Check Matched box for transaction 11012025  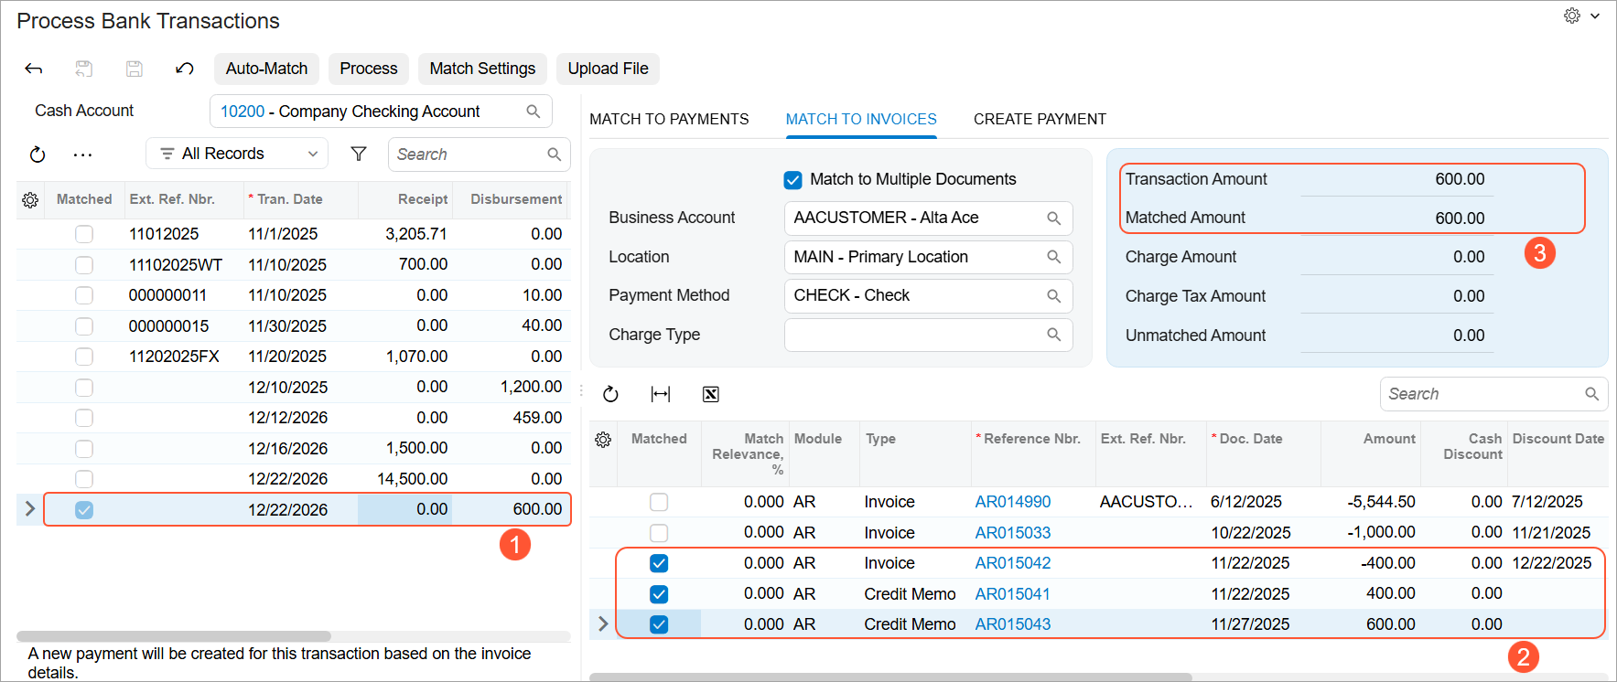[84, 234]
